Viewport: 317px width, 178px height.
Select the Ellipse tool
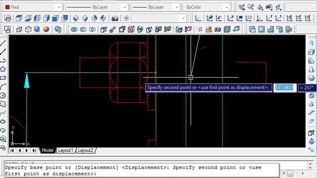(3, 122)
